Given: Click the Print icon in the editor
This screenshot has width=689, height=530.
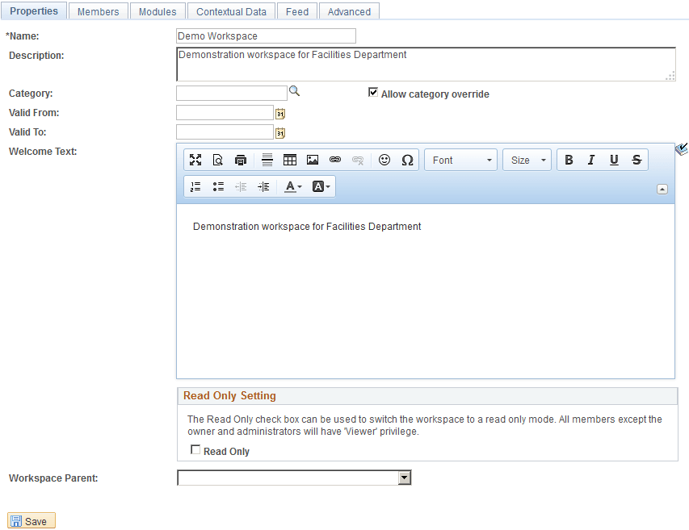Looking at the screenshot, I should pyautogui.click(x=240, y=159).
